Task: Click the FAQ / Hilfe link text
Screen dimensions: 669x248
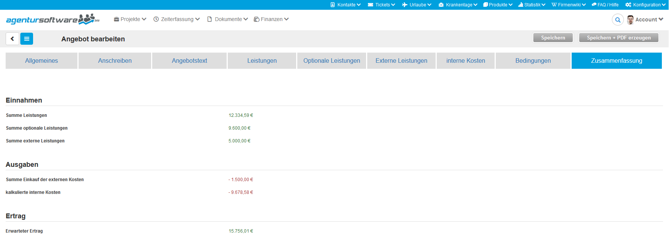Action: 608,5
